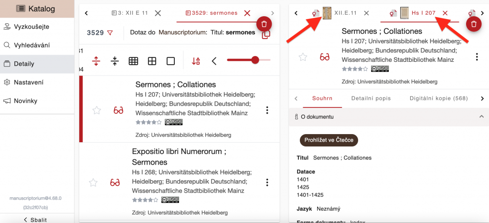Select the single square view icon

coord(170,61)
